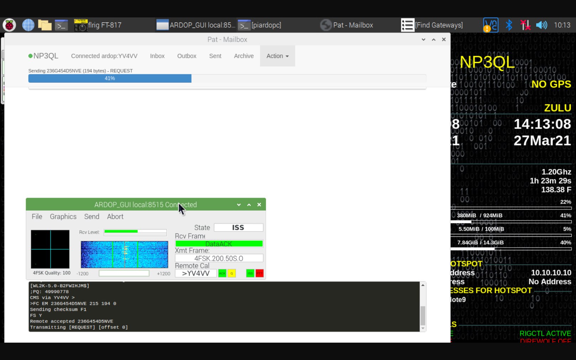
Task: Click Abort in ARDOP_GUI menu bar
Action: pyautogui.click(x=115, y=217)
